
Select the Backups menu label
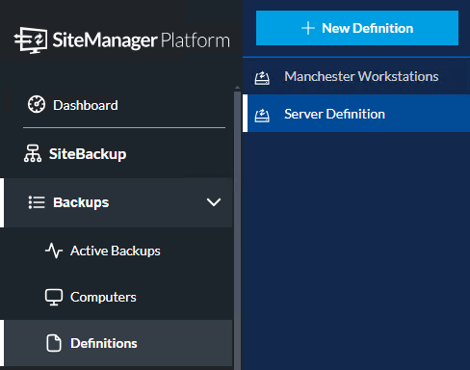[81, 202]
